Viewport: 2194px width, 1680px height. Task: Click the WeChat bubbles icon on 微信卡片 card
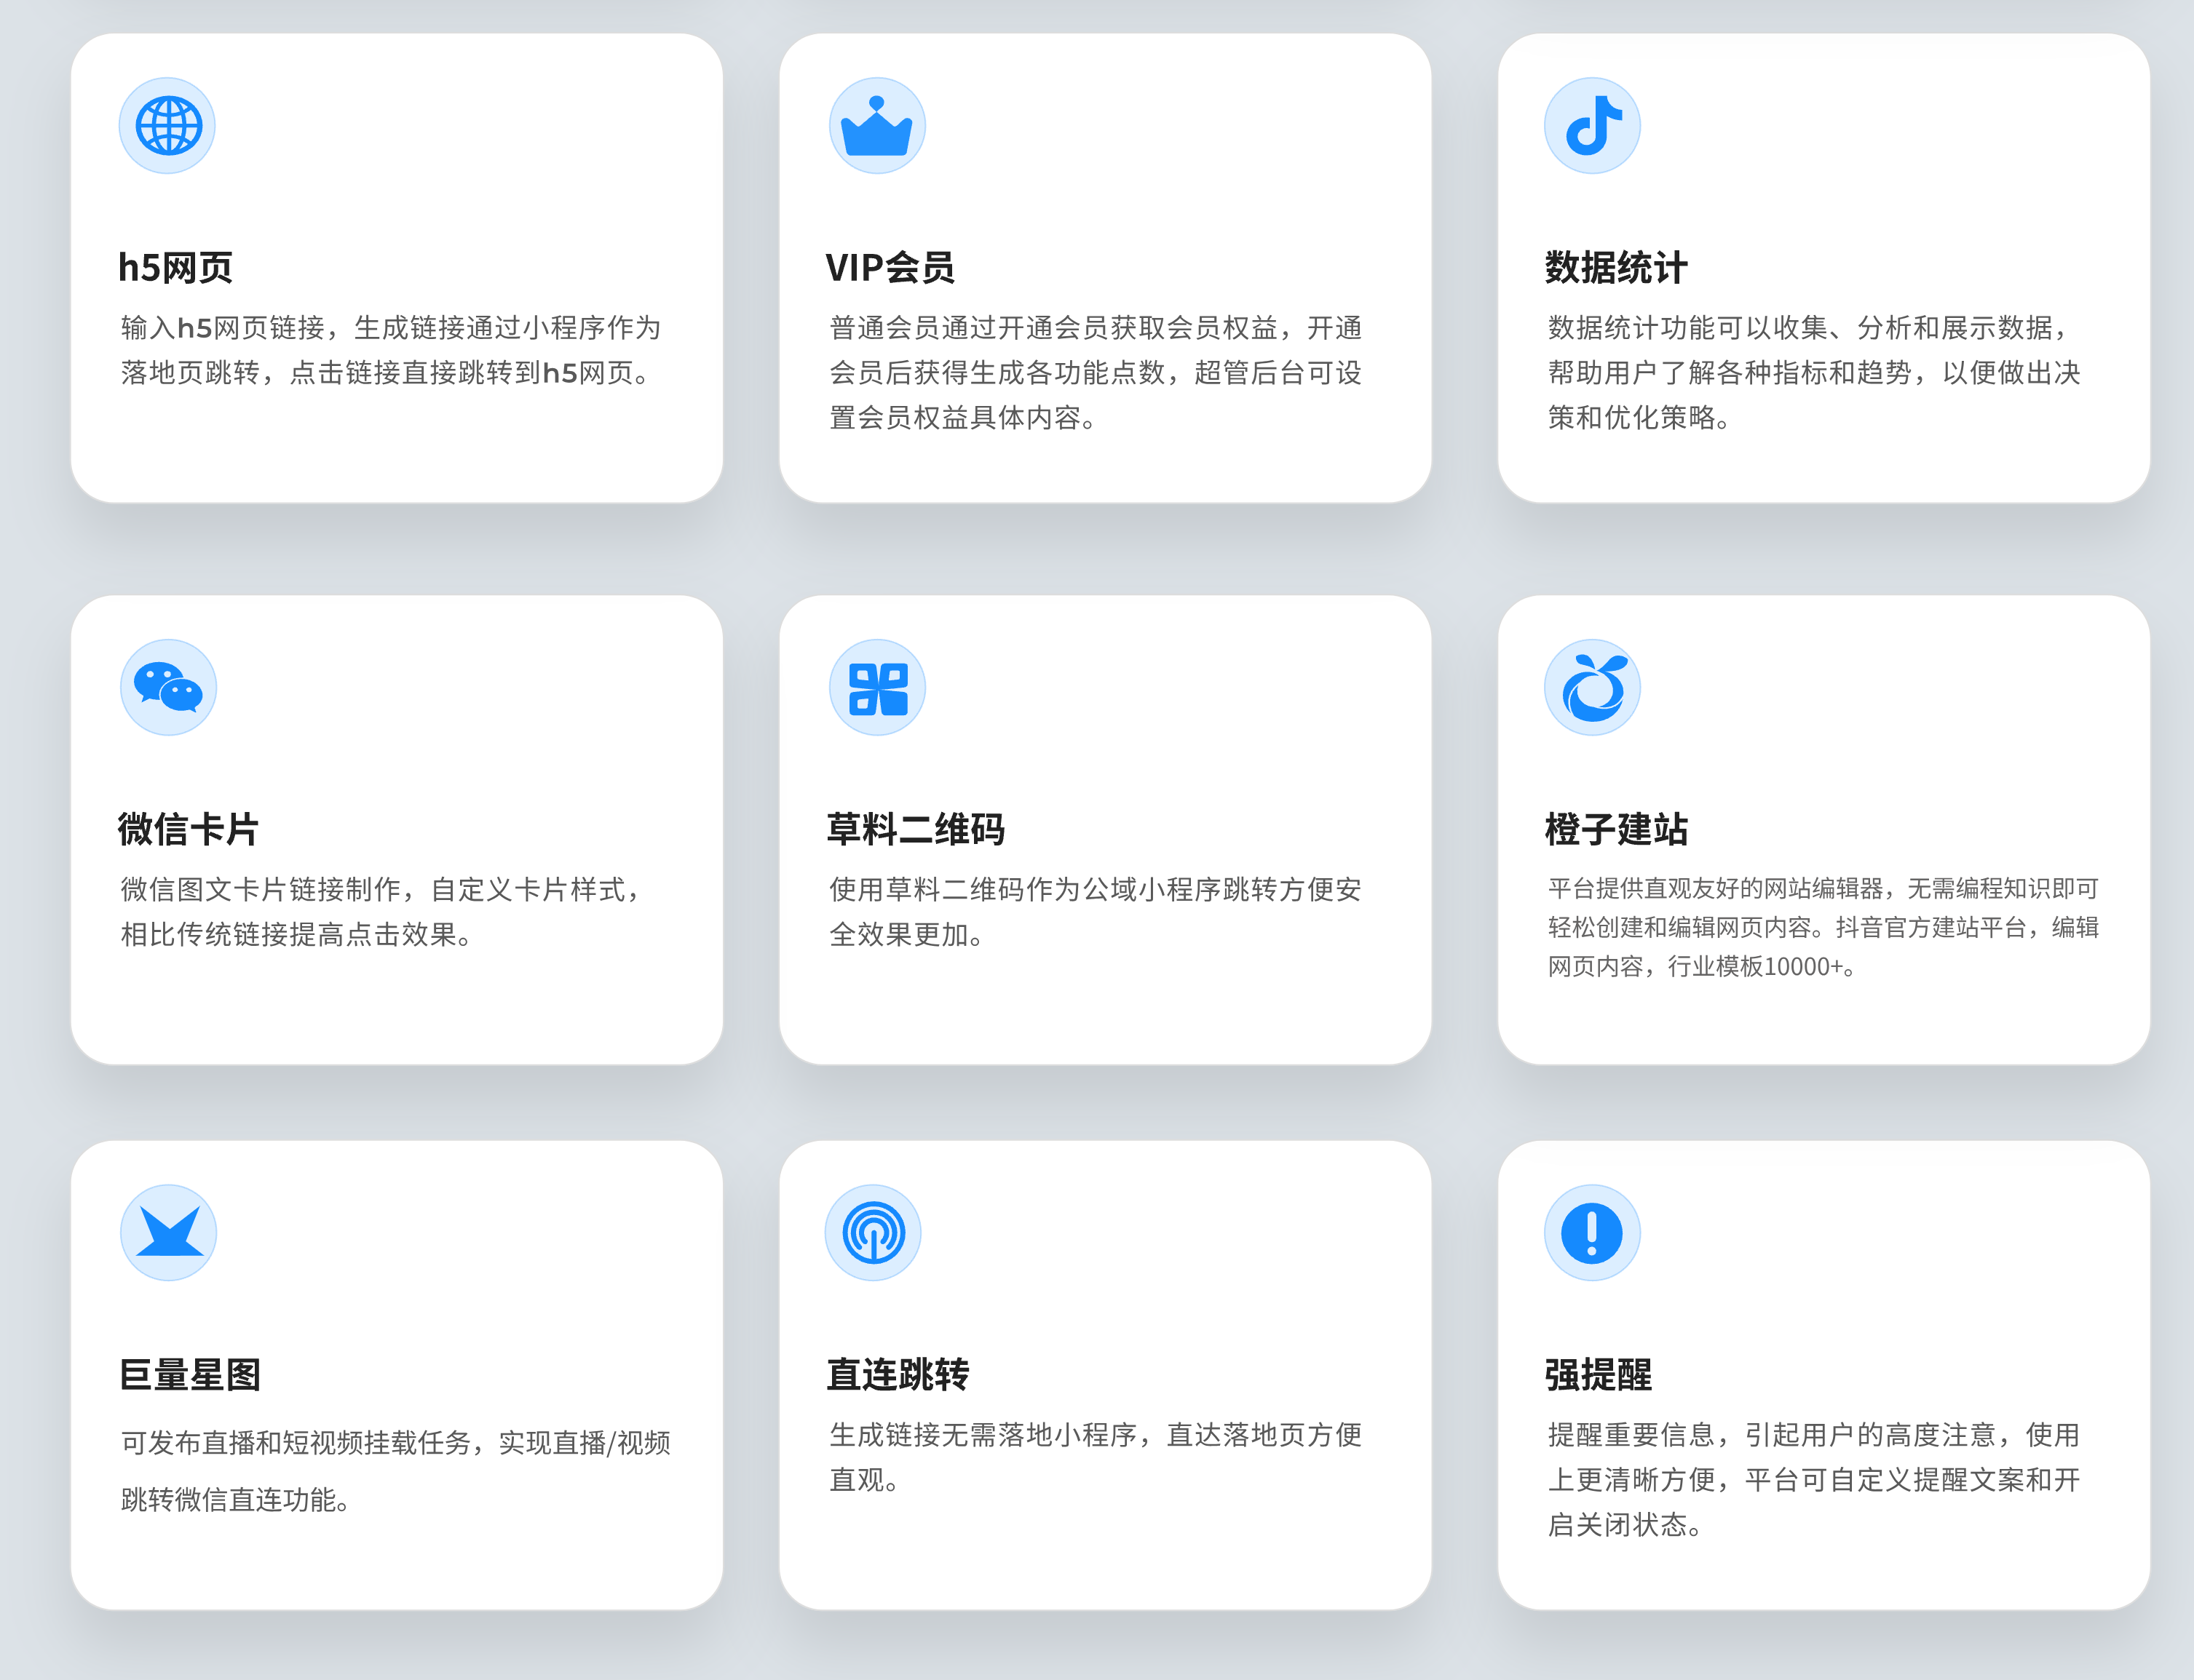click(168, 687)
